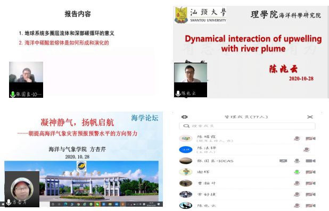The image size is (329, 211).
Task: Click the circular avatar of 方杏芹
Action: click(22, 189)
